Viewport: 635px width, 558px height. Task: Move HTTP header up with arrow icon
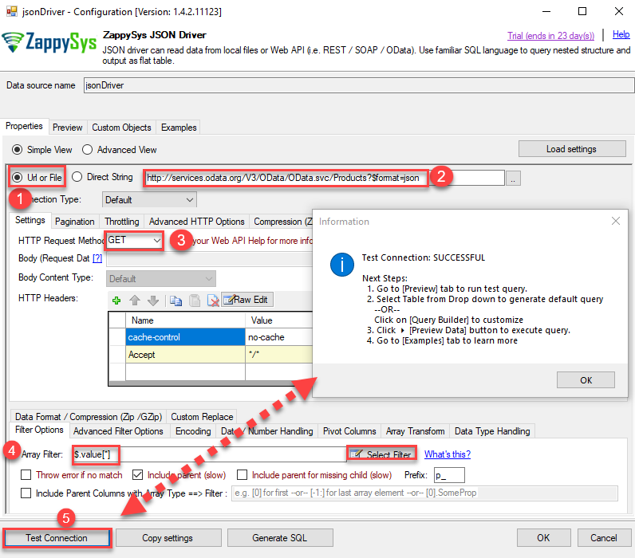(x=135, y=301)
